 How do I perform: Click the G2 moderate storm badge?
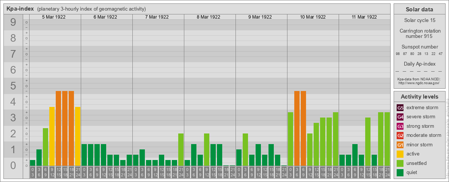(x=400, y=135)
